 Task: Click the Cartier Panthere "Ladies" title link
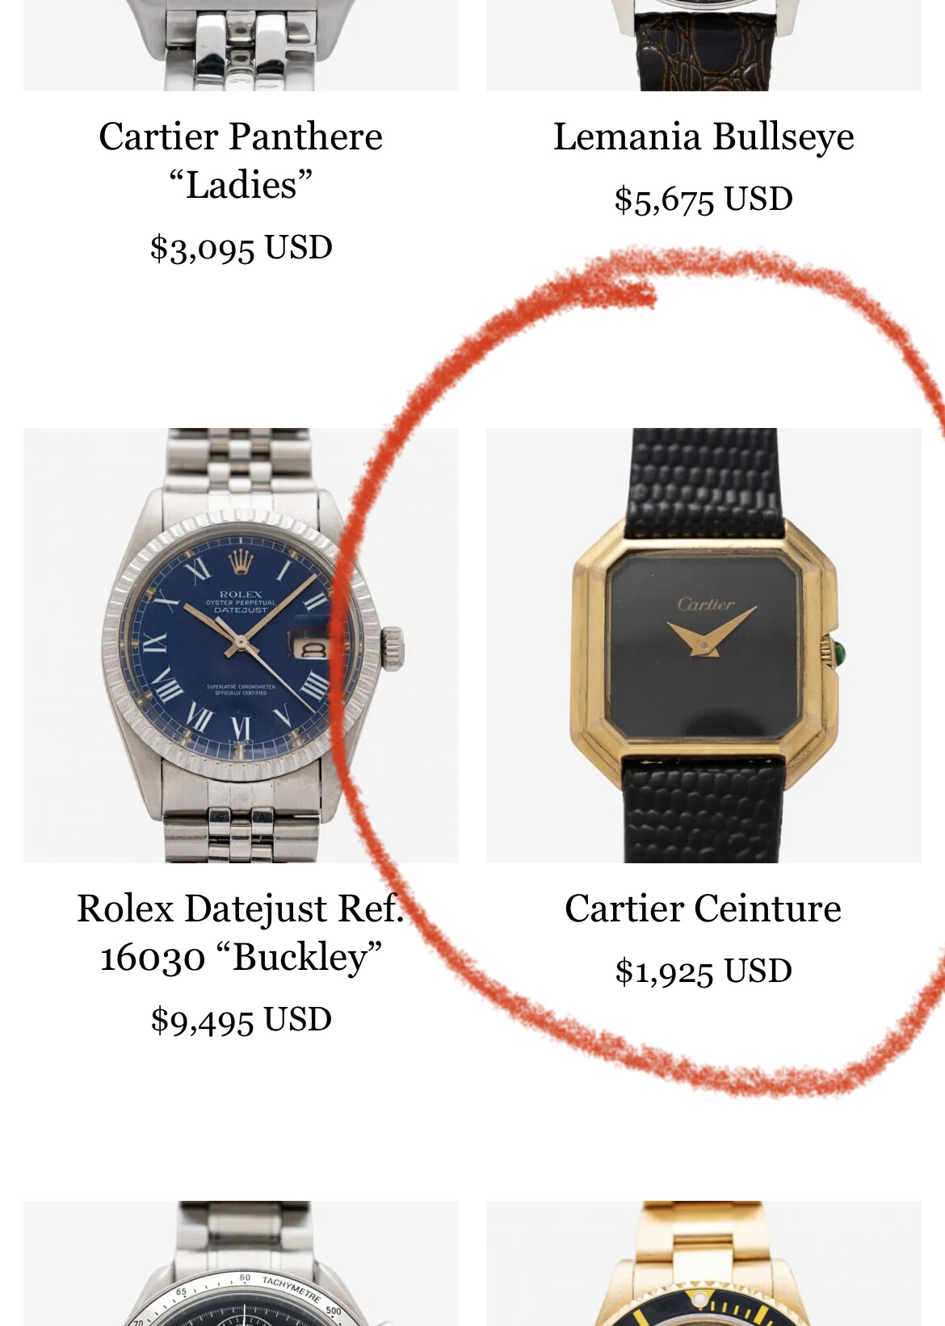[241, 160]
